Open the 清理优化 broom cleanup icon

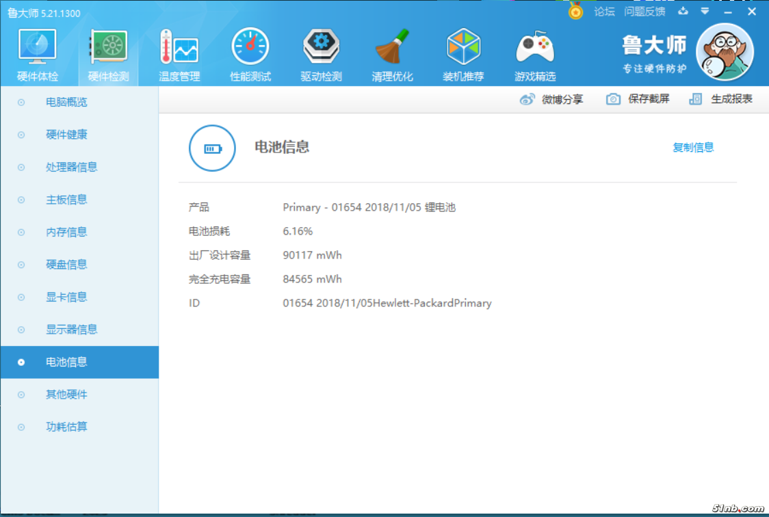(x=392, y=48)
